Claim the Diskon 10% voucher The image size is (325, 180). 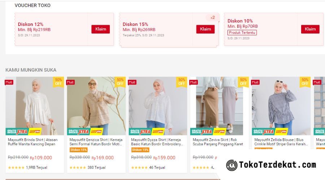point(310,29)
